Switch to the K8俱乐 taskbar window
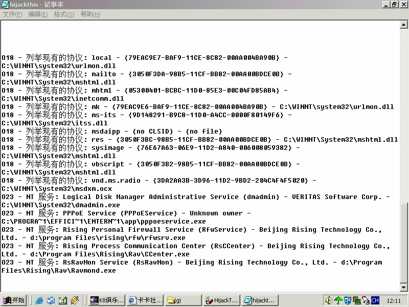Image resolution: width=409 pixels, height=307 pixels. [107, 300]
